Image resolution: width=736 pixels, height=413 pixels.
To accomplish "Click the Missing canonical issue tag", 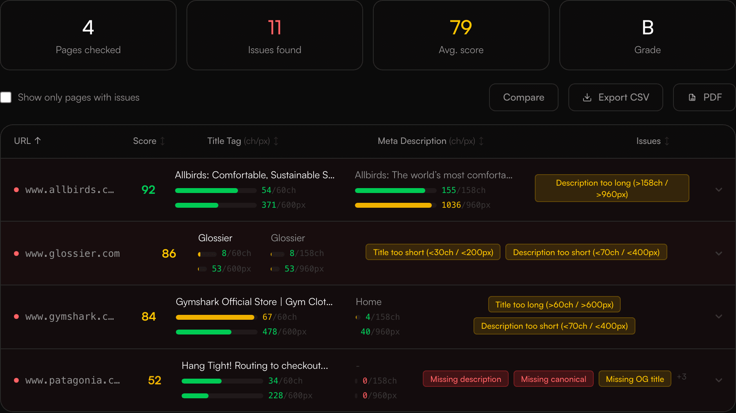I will click(x=553, y=379).
